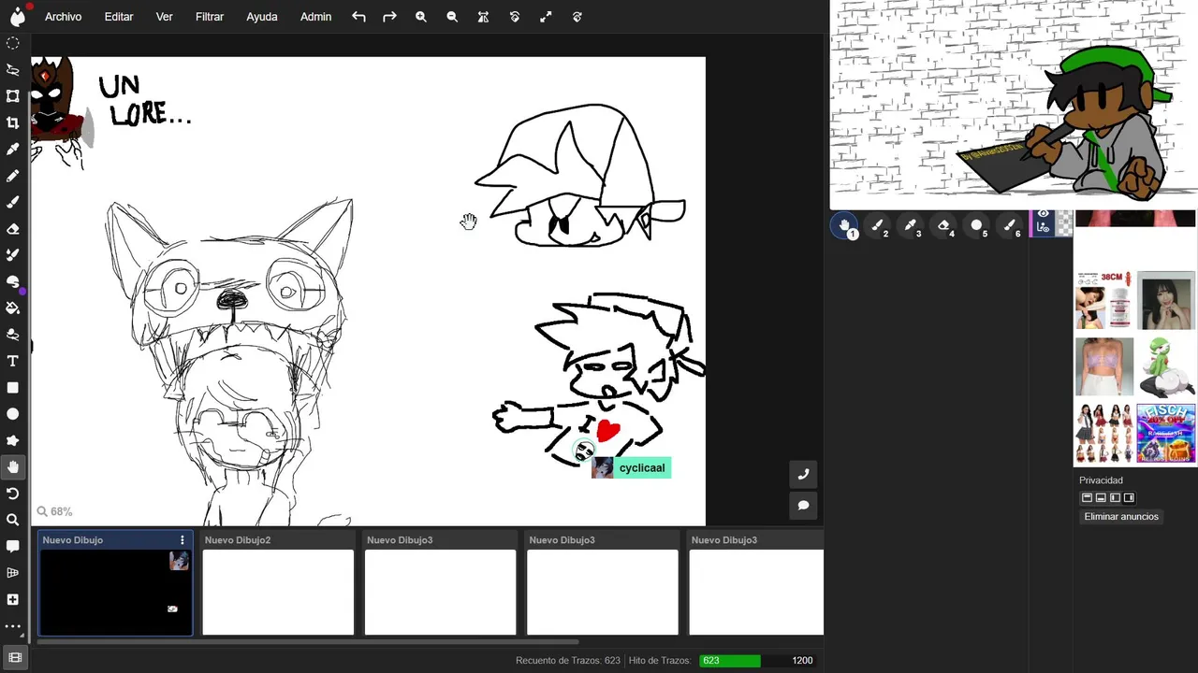Activate tool preset 6 brush
The height and width of the screenshot is (673, 1198).
pos(1009,226)
